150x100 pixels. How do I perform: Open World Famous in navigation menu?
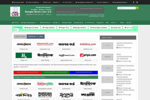[45, 23]
